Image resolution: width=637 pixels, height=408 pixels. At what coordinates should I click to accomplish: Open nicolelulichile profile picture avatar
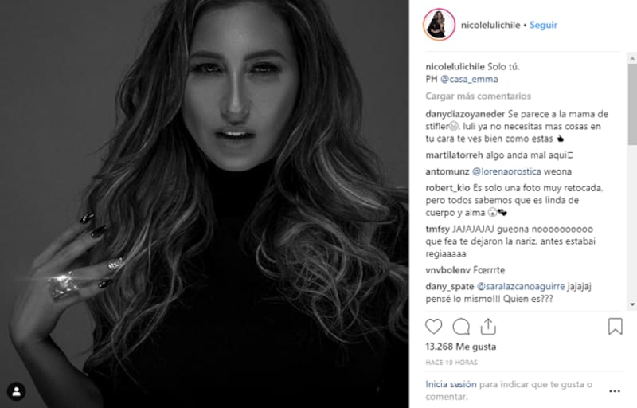(440, 25)
